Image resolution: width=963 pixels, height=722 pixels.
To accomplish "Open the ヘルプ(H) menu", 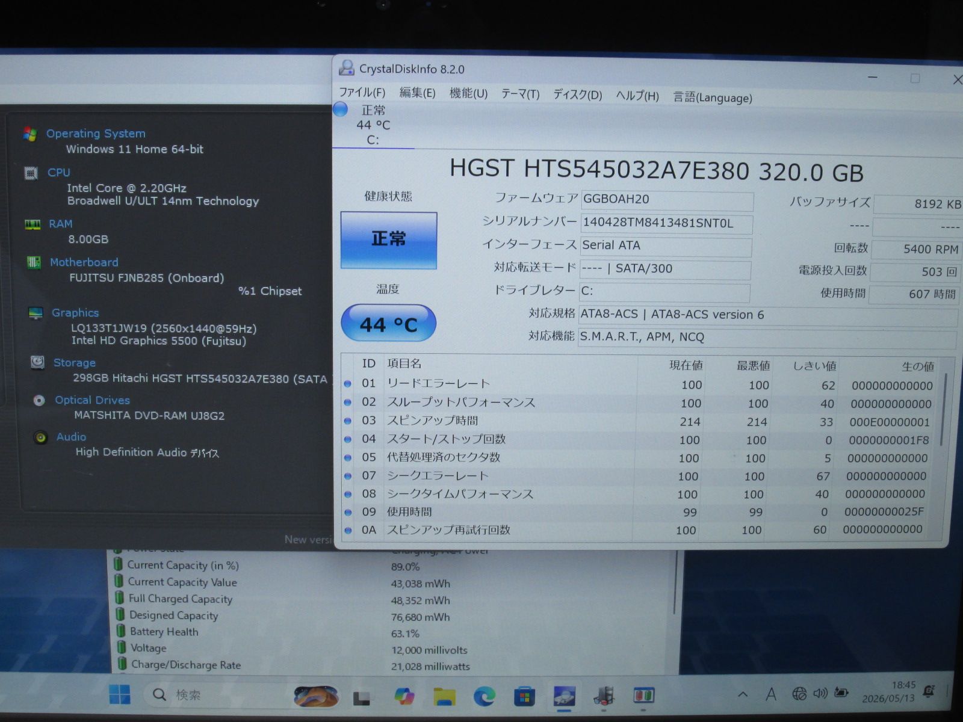I will [637, 96].
